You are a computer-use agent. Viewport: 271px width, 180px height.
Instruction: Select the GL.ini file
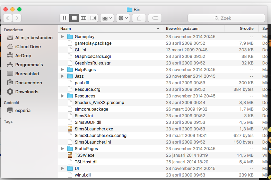click(x=80, y=50)
